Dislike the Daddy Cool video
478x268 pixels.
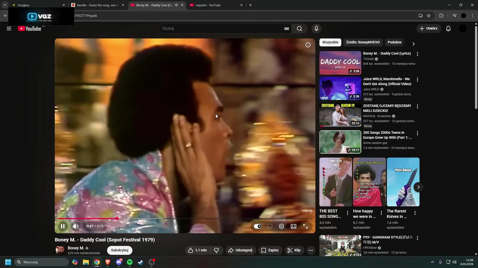tap(216, 250)
